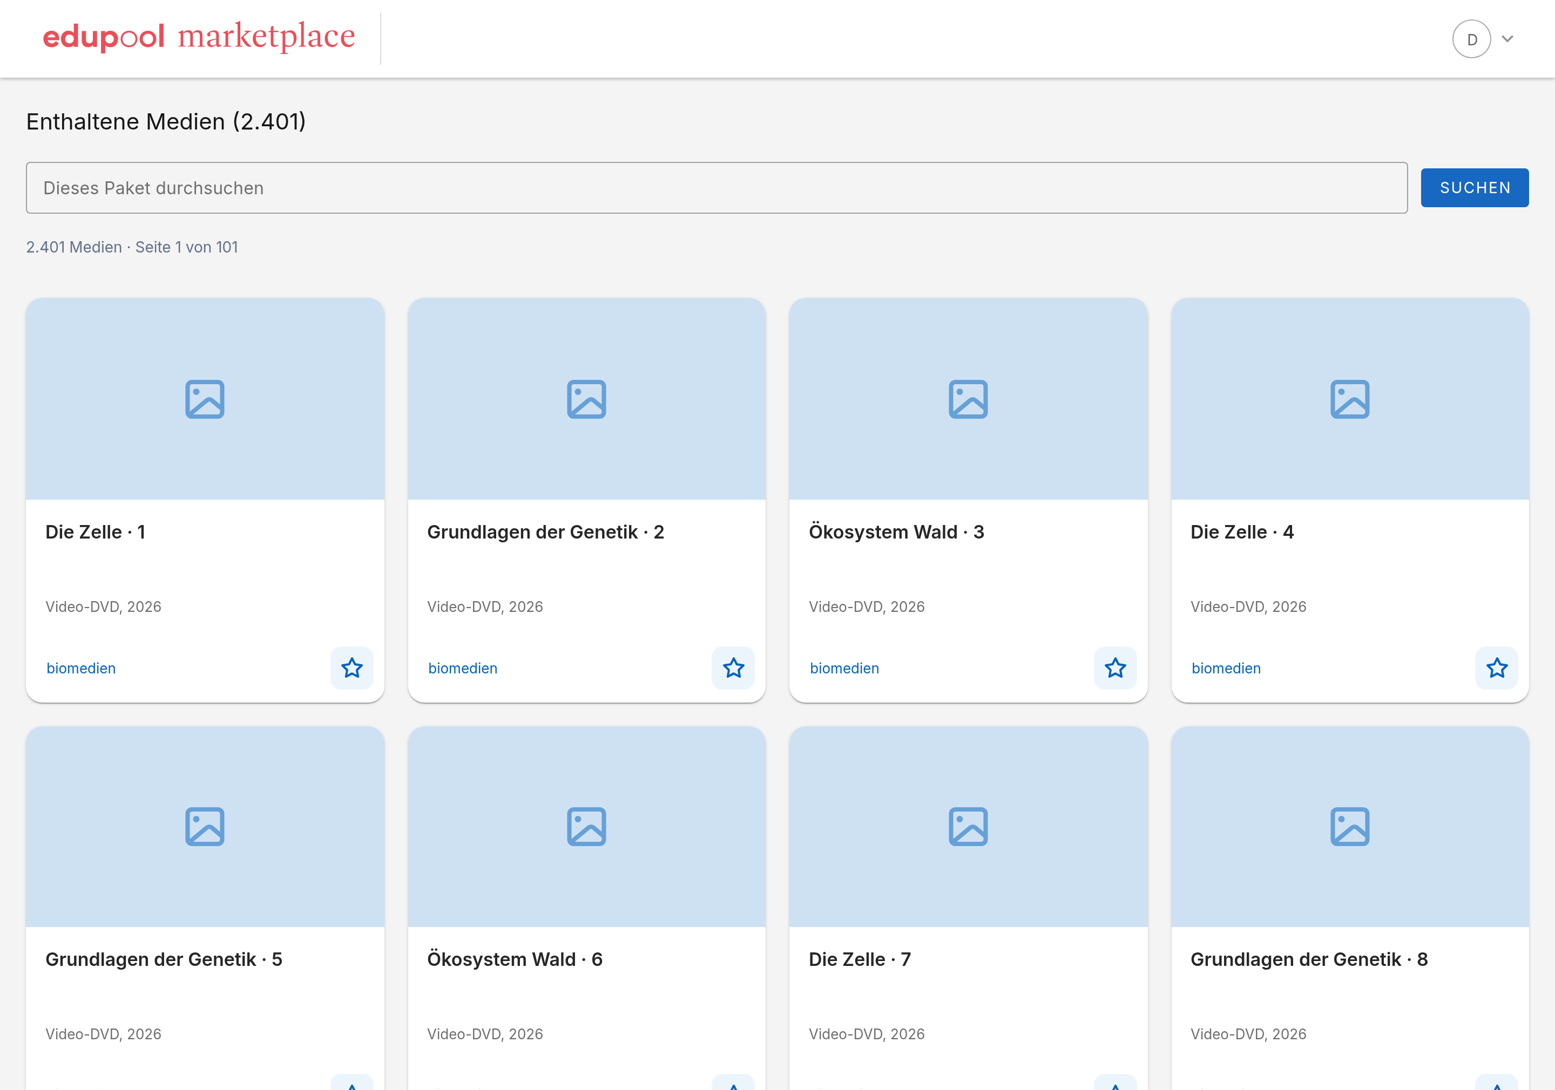1555x1090 pixels.
Task: Open the Grundlagen der Genetik · 2 title
Action: coord(546,532)
